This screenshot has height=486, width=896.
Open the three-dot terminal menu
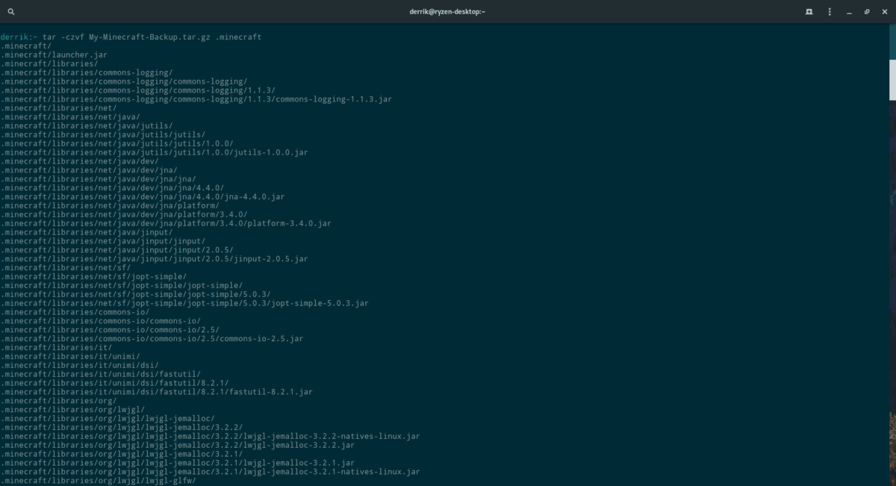point(830,12)
